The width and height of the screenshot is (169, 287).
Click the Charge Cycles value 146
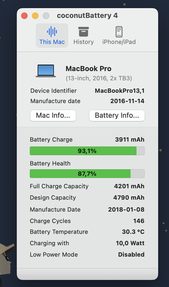click(139, 221)
